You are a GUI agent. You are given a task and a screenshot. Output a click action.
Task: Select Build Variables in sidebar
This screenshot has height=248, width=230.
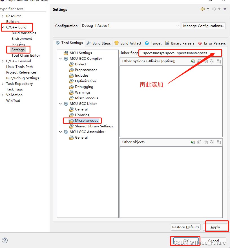[24, 33]
